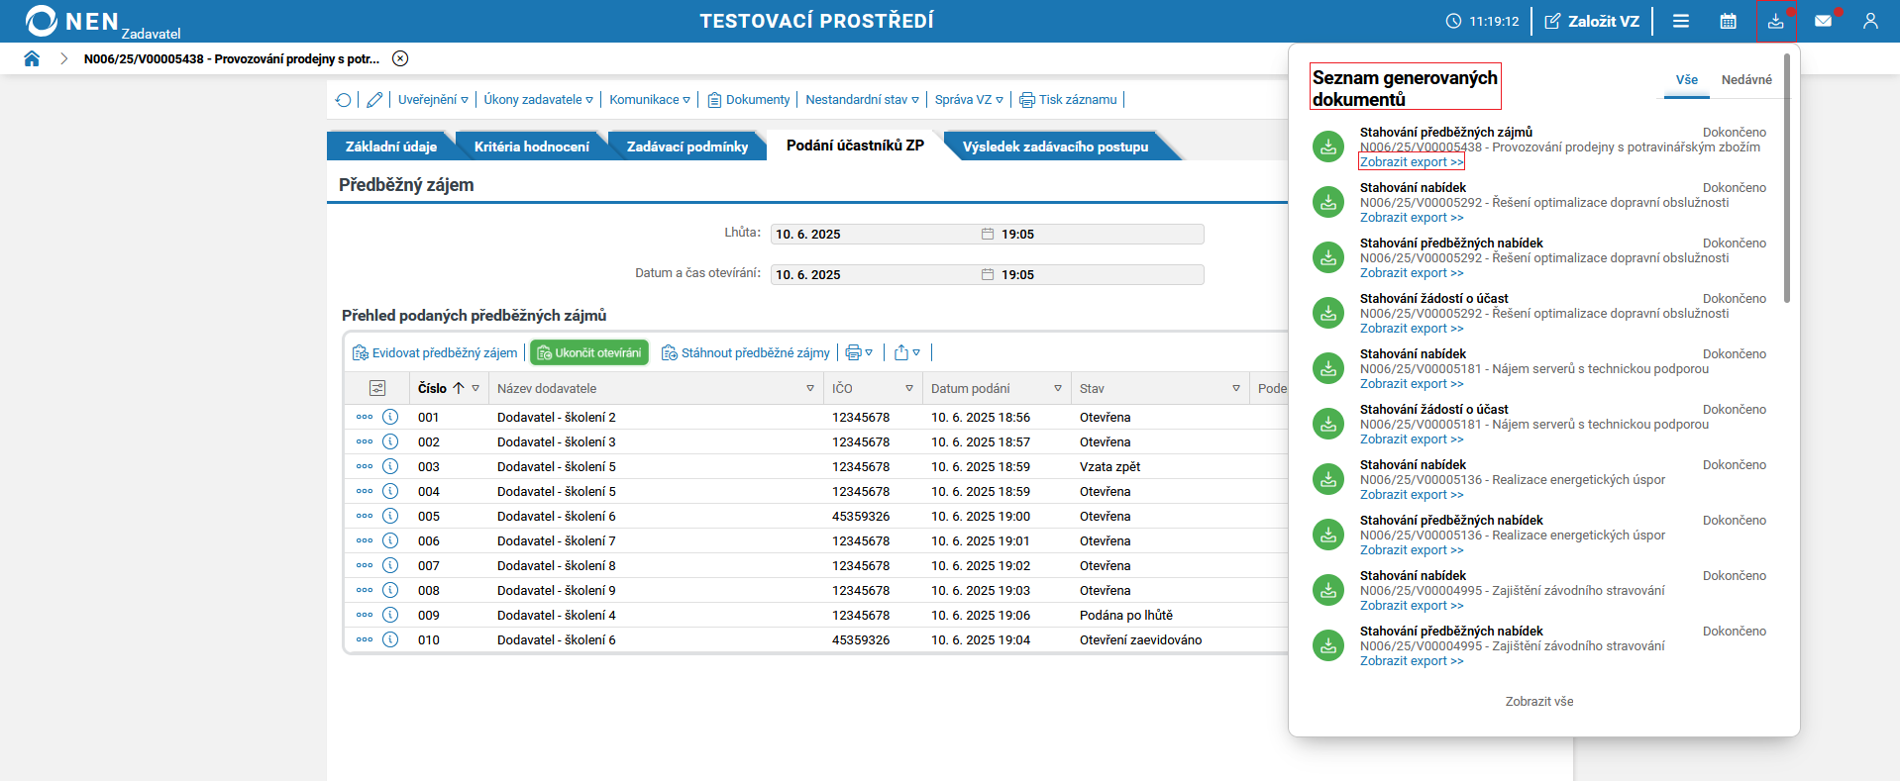Image resolution: width=1900 pixels, height=781 pixels.
Task: Click the documents panel vertical scrollbar
Action: [1787, 178]
